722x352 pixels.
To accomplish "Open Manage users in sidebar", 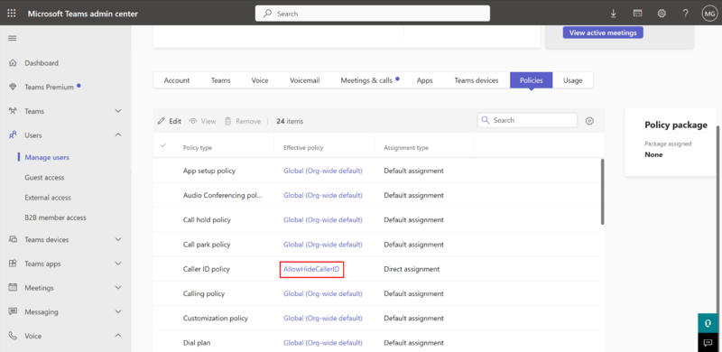I will coord(47,158).
